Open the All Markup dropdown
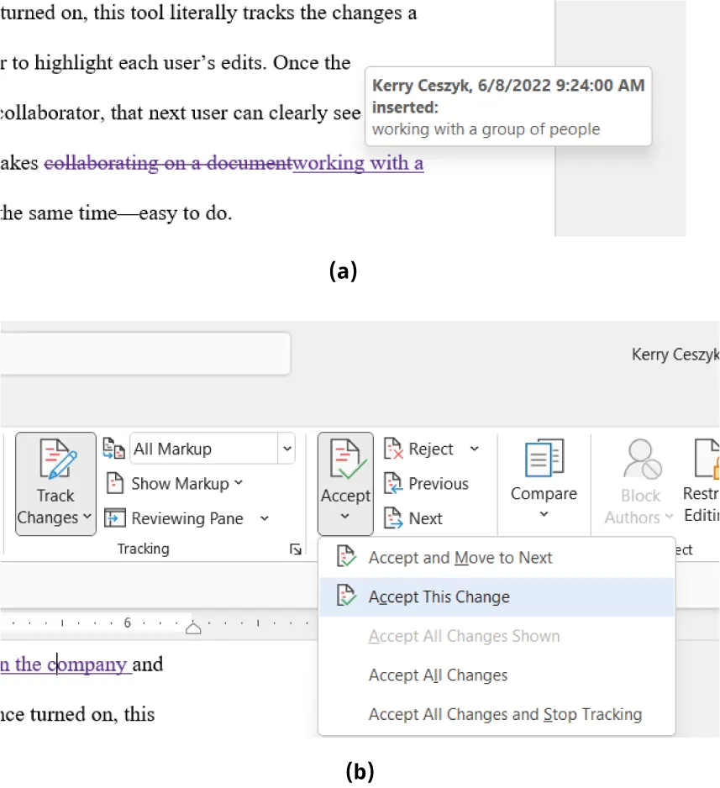The height and width of the screenshot is (788, 720). click(x=286, y=448)
